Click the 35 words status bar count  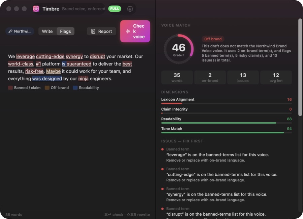[x=14, y=215]
